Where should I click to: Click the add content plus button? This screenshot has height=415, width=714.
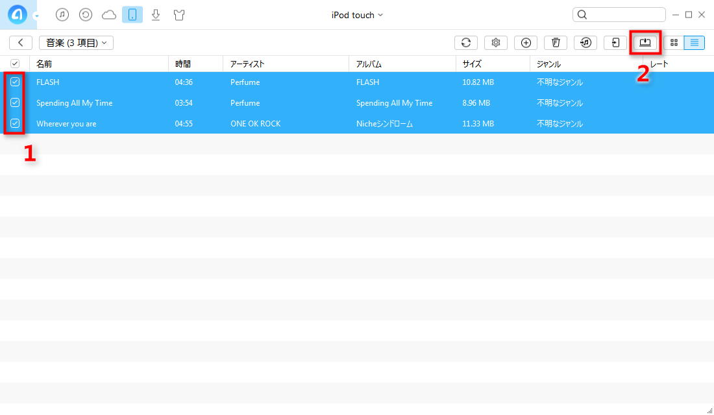point(526,42)
